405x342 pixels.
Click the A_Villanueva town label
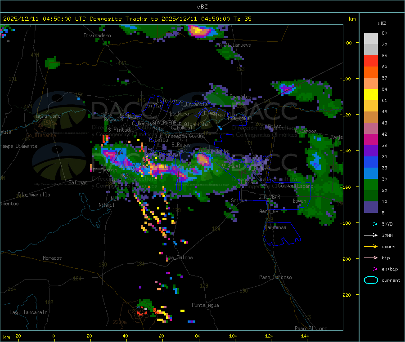coord(235,45)
